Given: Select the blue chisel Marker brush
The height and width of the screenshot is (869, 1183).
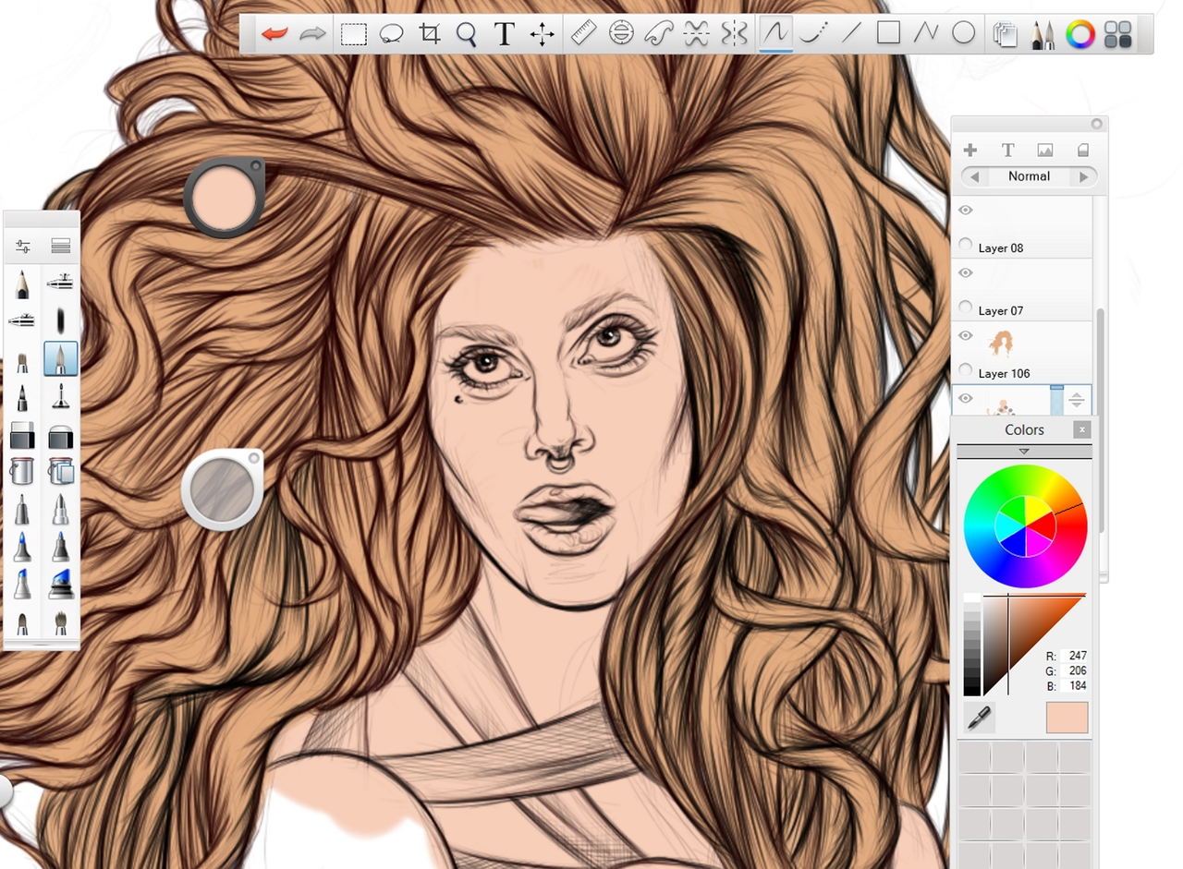Looking at the screenshot, I should (61, 585).
